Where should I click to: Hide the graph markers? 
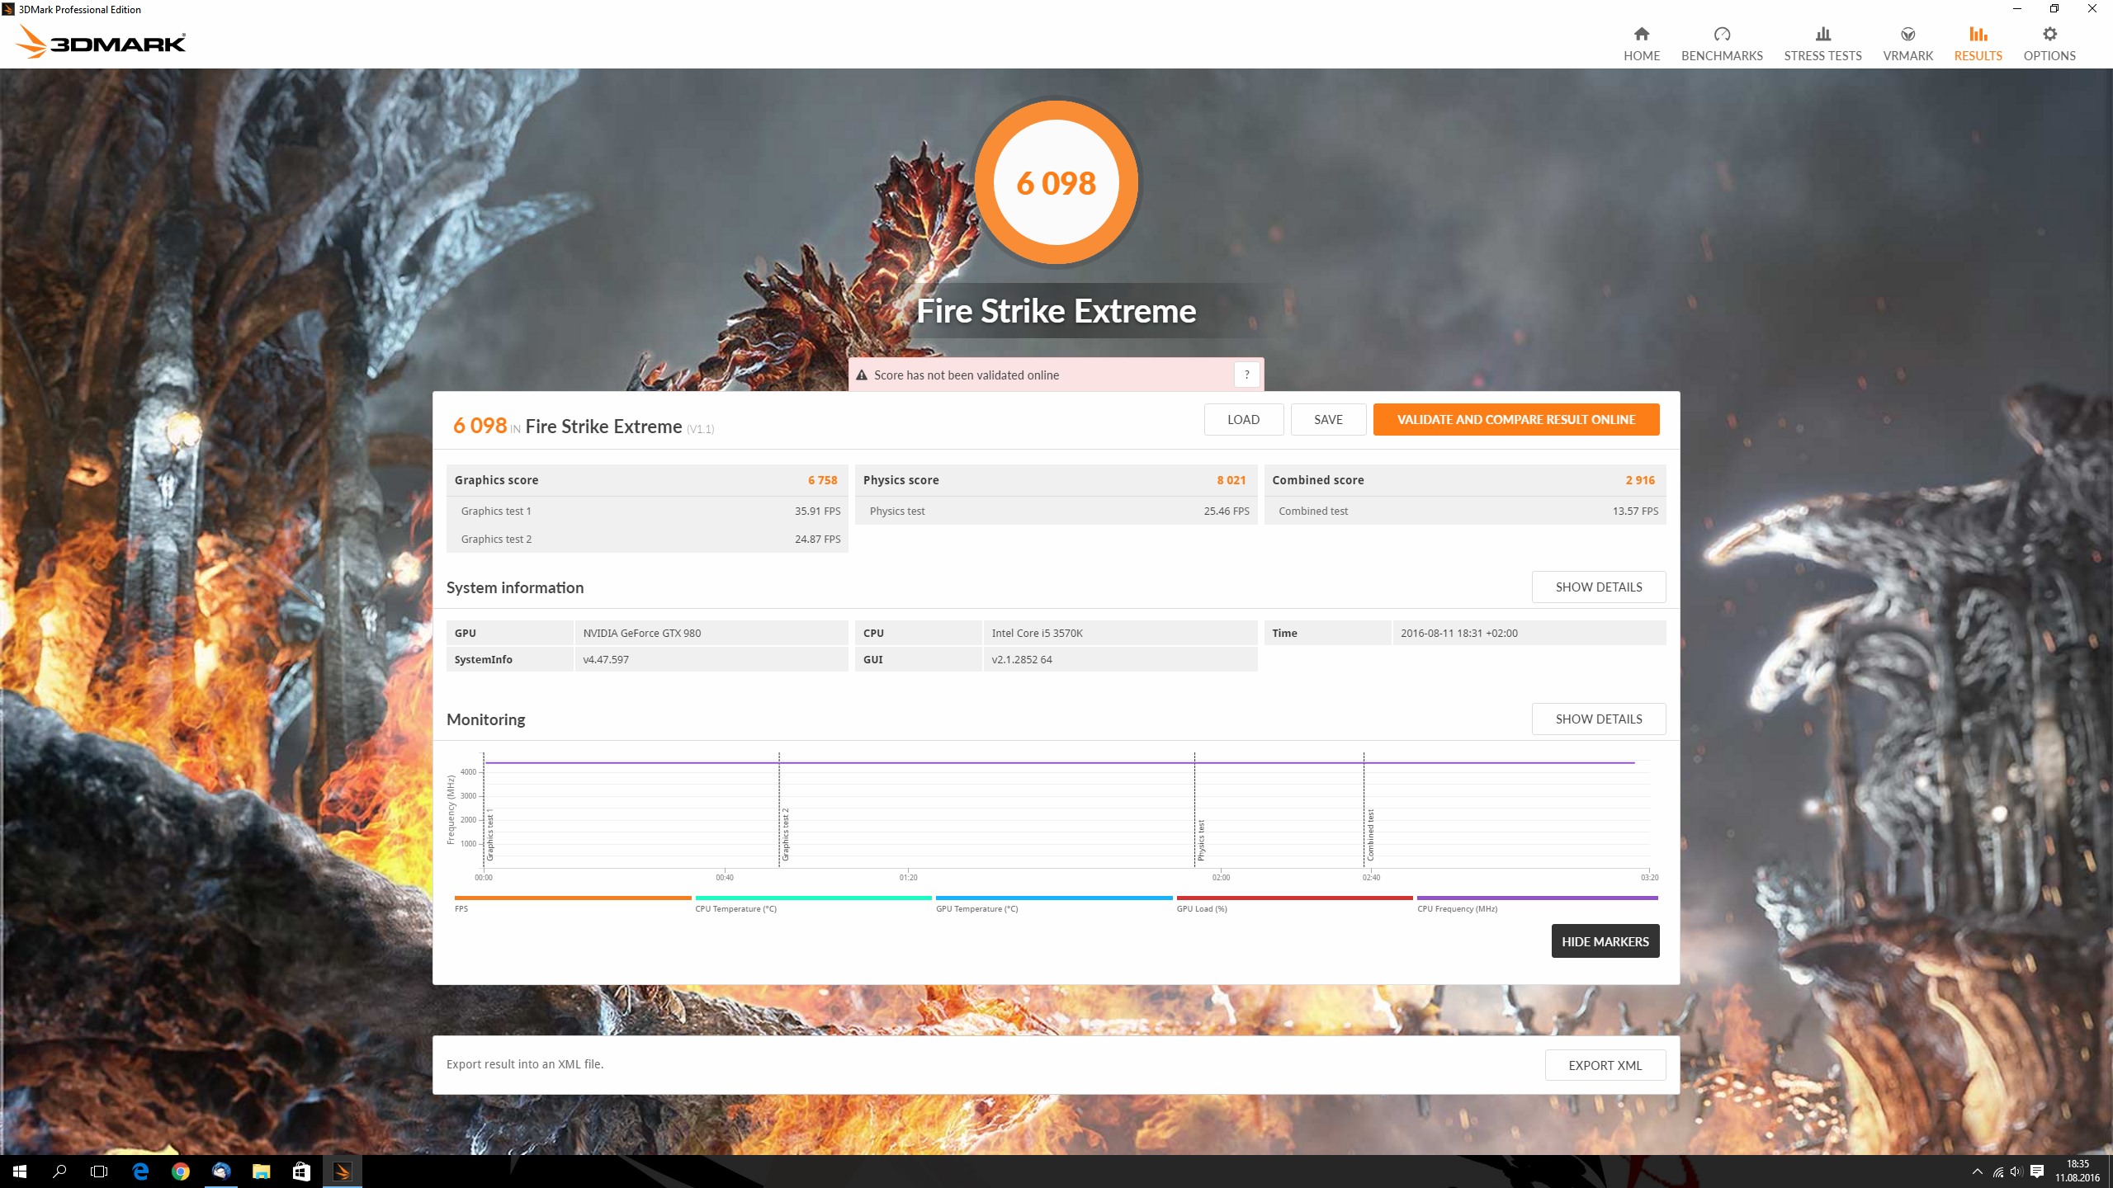[x=1605, y=941]
